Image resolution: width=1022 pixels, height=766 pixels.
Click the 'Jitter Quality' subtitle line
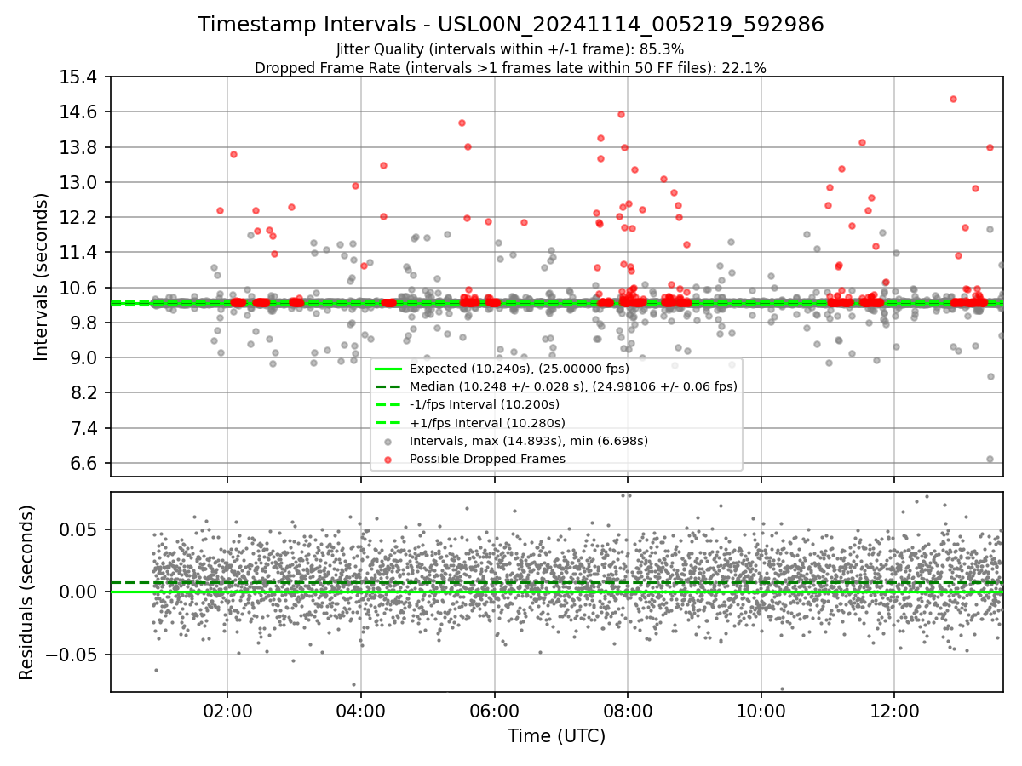coord(511,49)
